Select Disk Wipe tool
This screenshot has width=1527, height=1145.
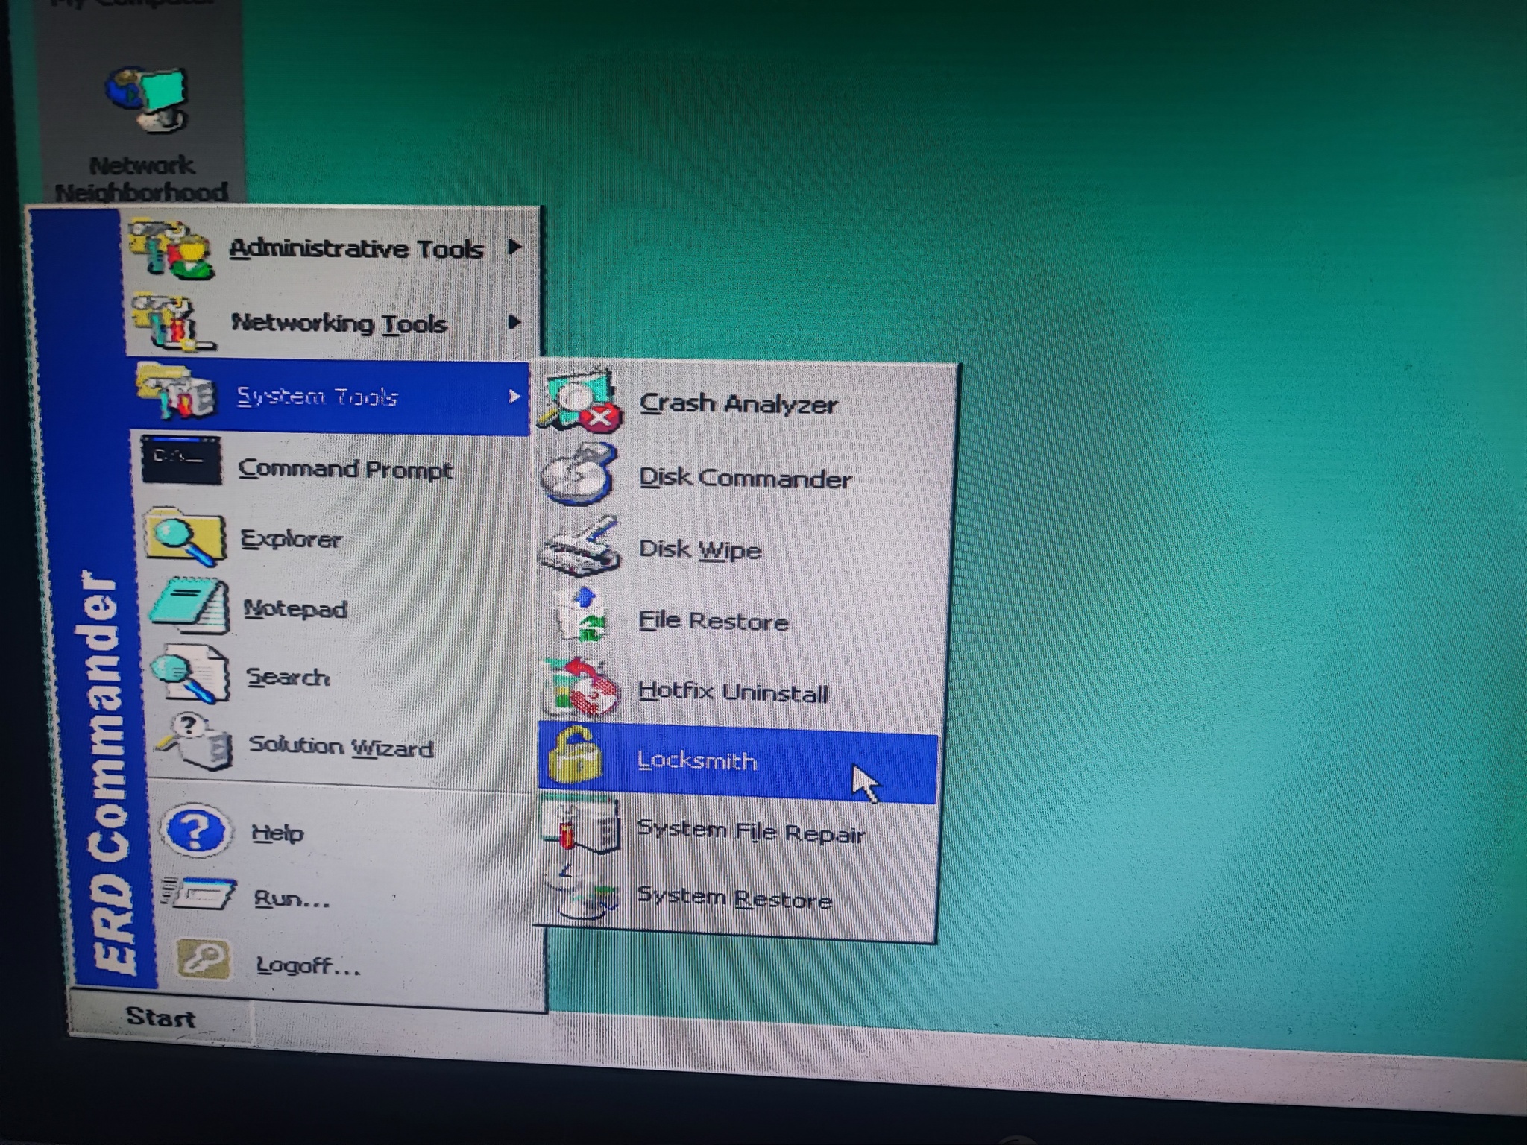[x=743, y=549]
